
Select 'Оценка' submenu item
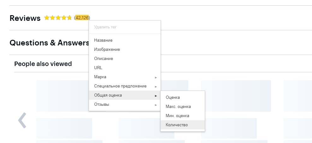[x=173, y=98]
